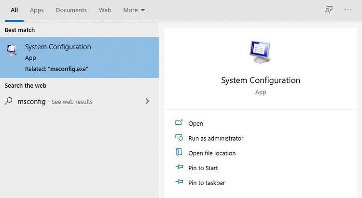Click the System Configuration title in the preview pane

point(261,80)
